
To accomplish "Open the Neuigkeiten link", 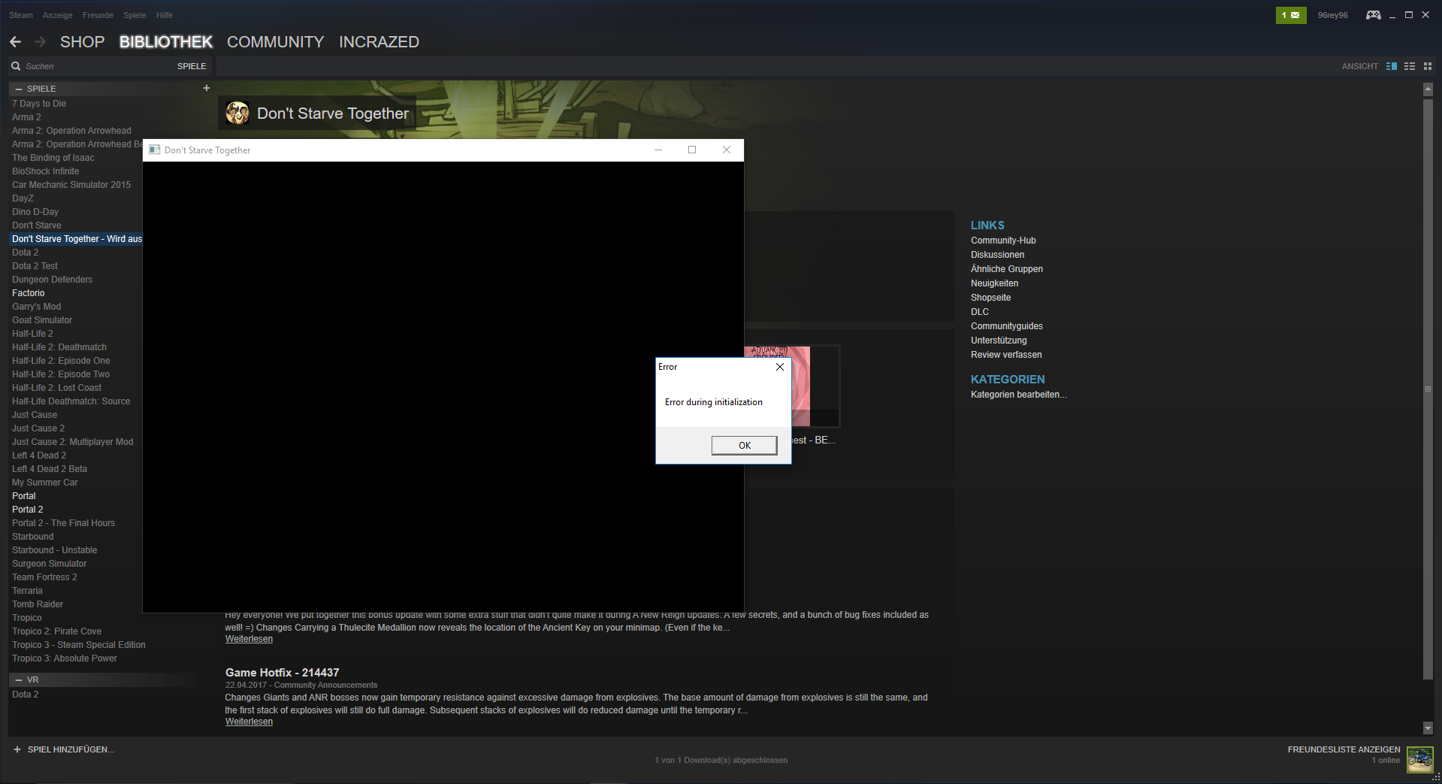I will pos(994,283).
